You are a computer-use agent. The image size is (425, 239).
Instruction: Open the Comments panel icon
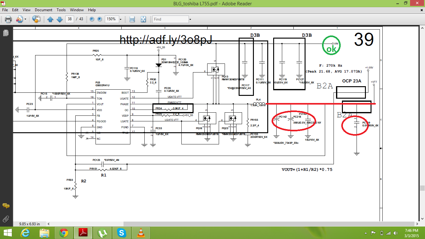(6, 206)
